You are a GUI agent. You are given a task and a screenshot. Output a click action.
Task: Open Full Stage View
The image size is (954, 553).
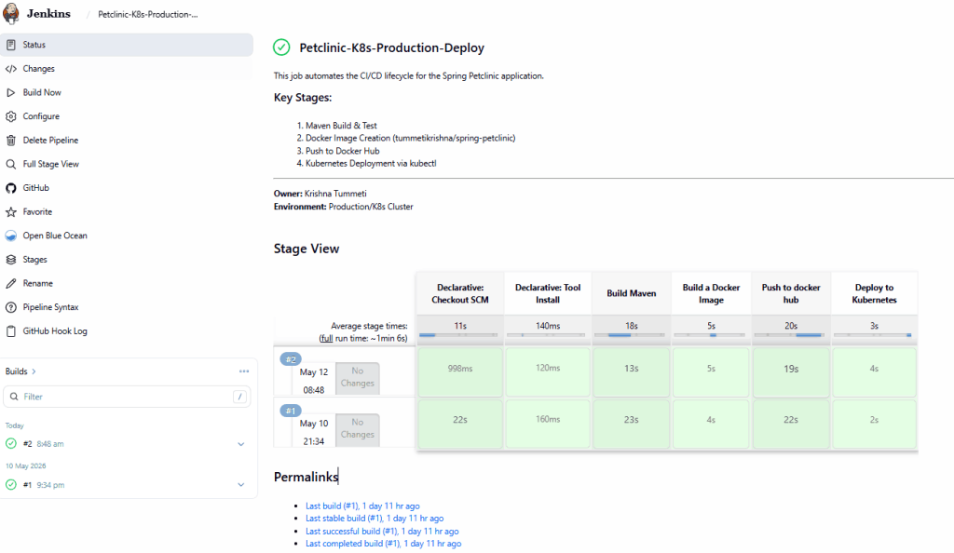click(127, 164)
